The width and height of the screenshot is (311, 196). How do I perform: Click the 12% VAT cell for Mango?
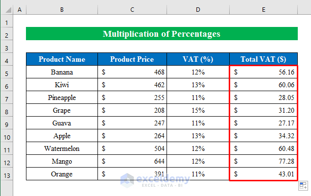click(198, 161)
